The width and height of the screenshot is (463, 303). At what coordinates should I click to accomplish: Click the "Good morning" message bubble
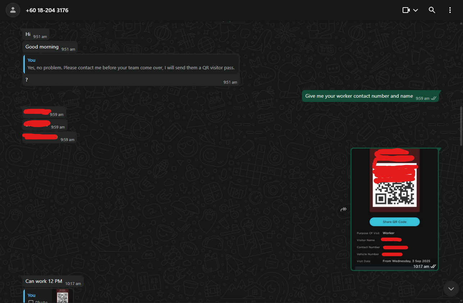[50, 47]
